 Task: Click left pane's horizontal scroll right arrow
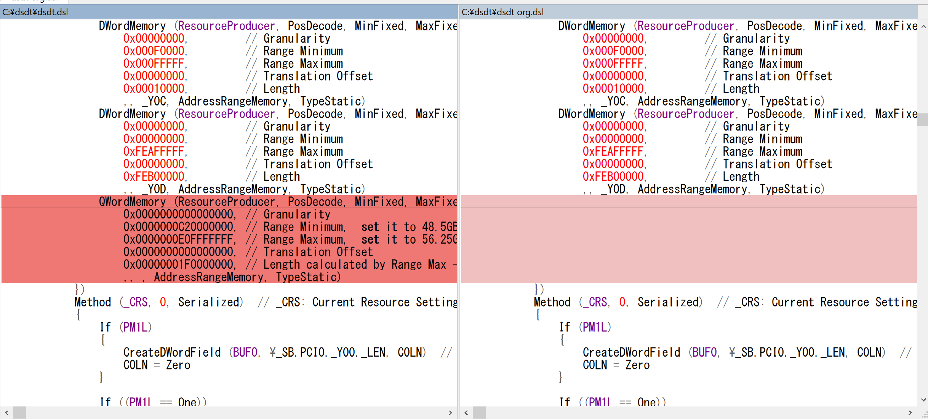[450, 413]
